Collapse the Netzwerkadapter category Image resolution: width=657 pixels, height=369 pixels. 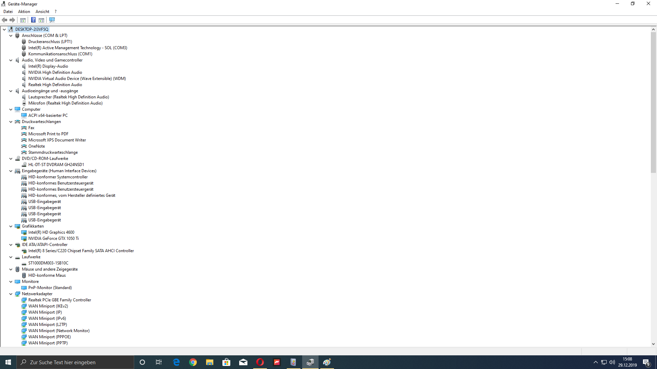(x=11, y=294)
